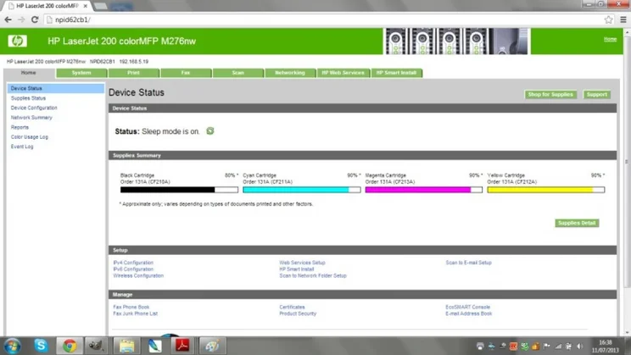Click the Shop for Supplies button
The width and height of the screenshot is (631, 355).
tap(550, 95)
